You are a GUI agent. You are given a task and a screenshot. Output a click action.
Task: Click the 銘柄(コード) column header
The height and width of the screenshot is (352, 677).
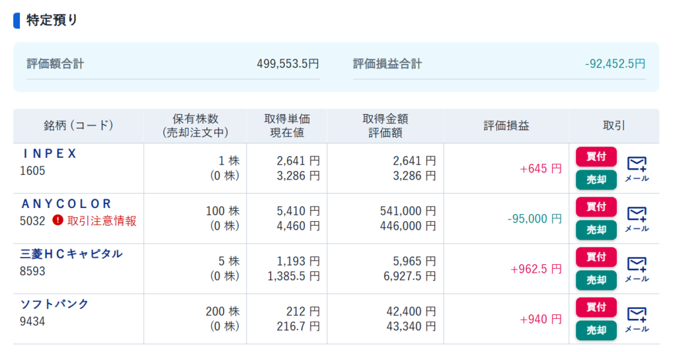point(79,126)
